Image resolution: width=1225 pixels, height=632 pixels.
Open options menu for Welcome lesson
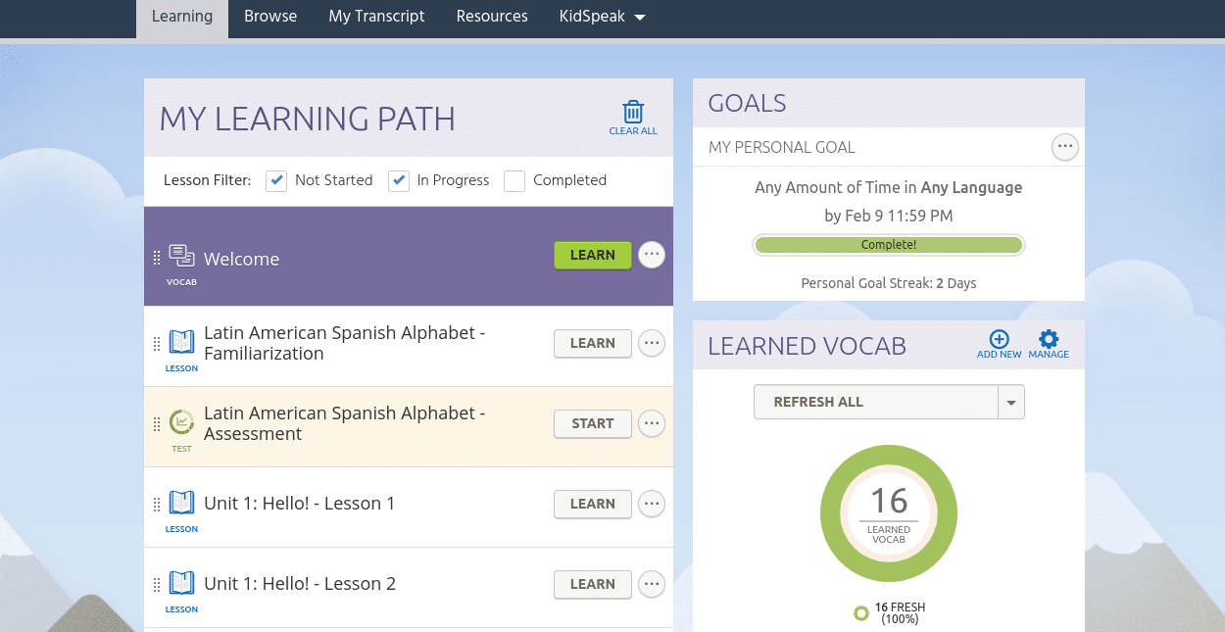652,255
